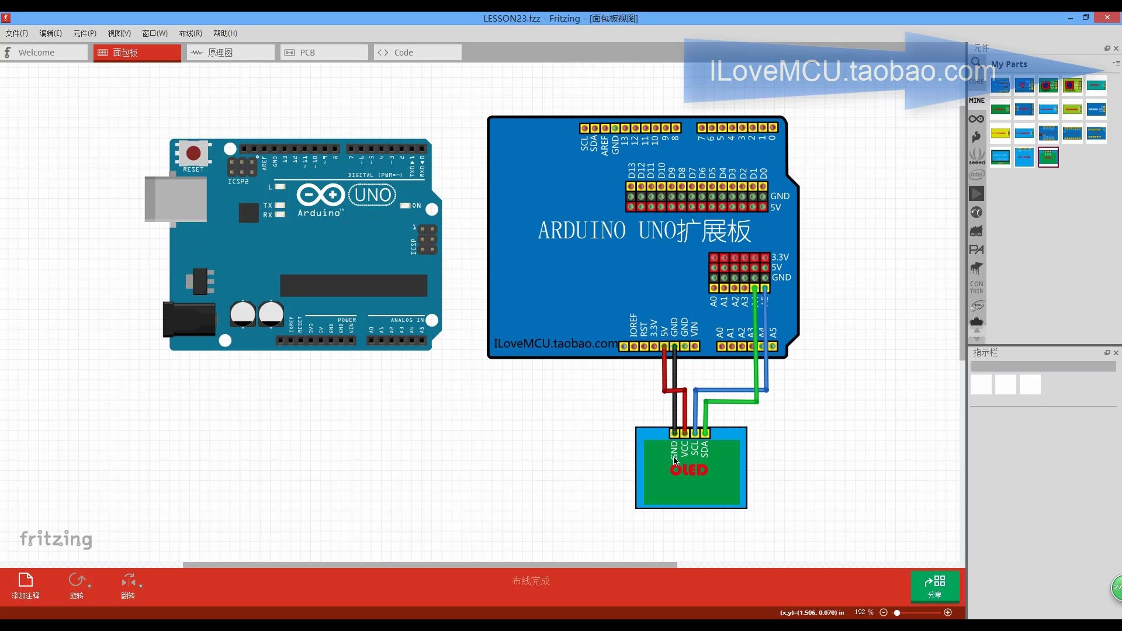Open the rotate options dropdown arrow
The width and height of the screenshot is (1122, 631).
[89, 587]
